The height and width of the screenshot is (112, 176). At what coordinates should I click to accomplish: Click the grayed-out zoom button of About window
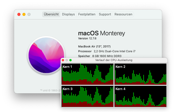(x=29, y=14)
